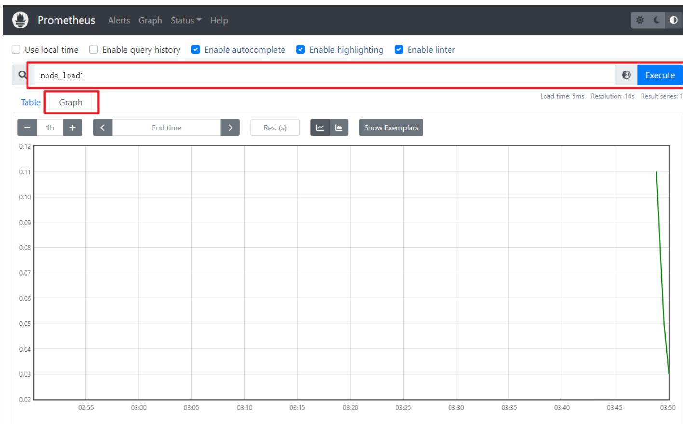Click the Prometheus brand title link

(67, 20)
